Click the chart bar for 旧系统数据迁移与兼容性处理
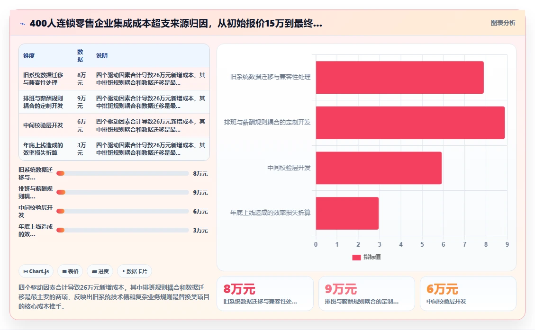Screen dimensions: 535x330 399,77
